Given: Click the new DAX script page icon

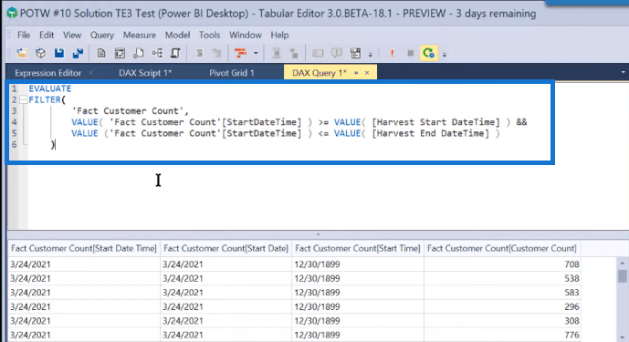Looking at the screenshot, I should point(101,53).
